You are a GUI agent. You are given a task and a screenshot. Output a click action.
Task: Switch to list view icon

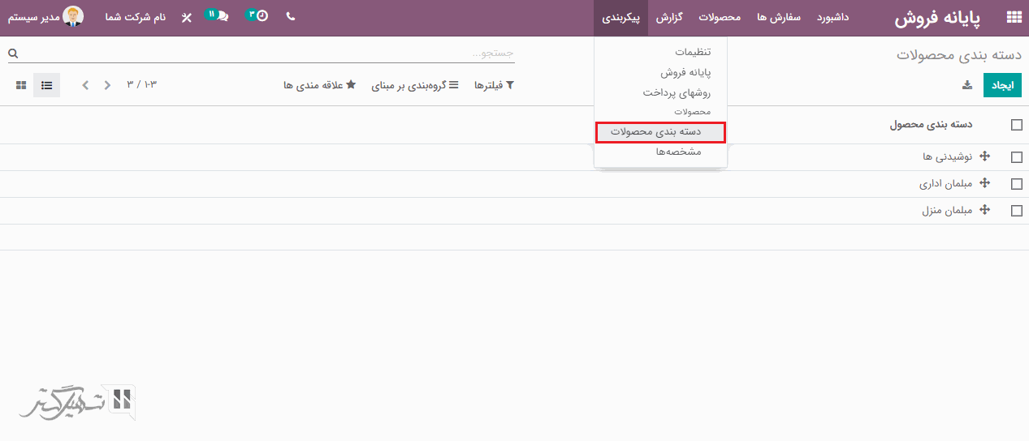[46, 85]
